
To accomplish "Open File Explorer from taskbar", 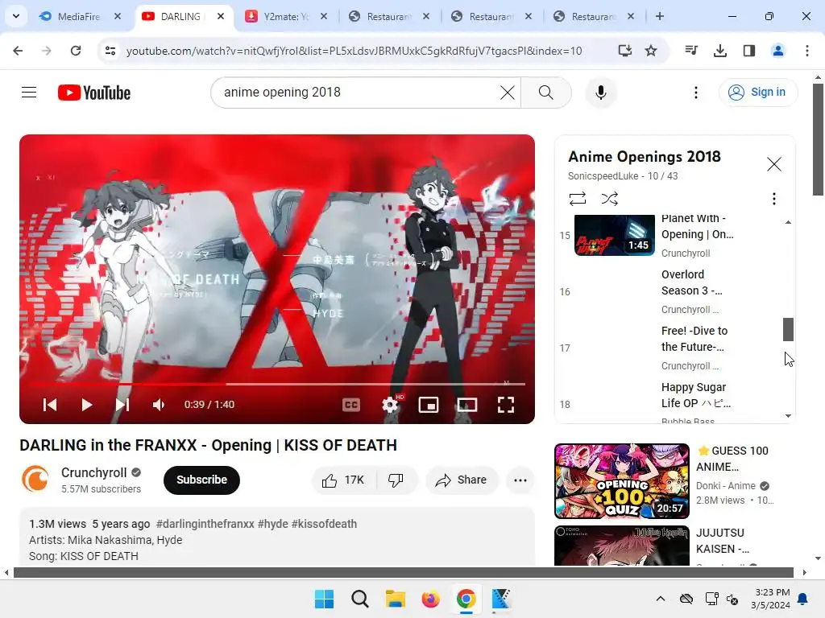I will click(395, 599).
